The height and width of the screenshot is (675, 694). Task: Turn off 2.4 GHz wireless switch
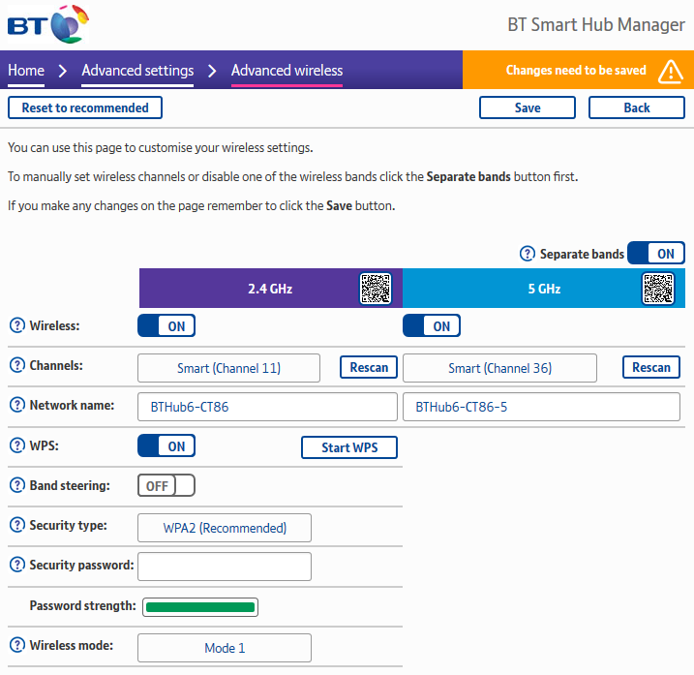pyautogui.click(x=166, y=325)
